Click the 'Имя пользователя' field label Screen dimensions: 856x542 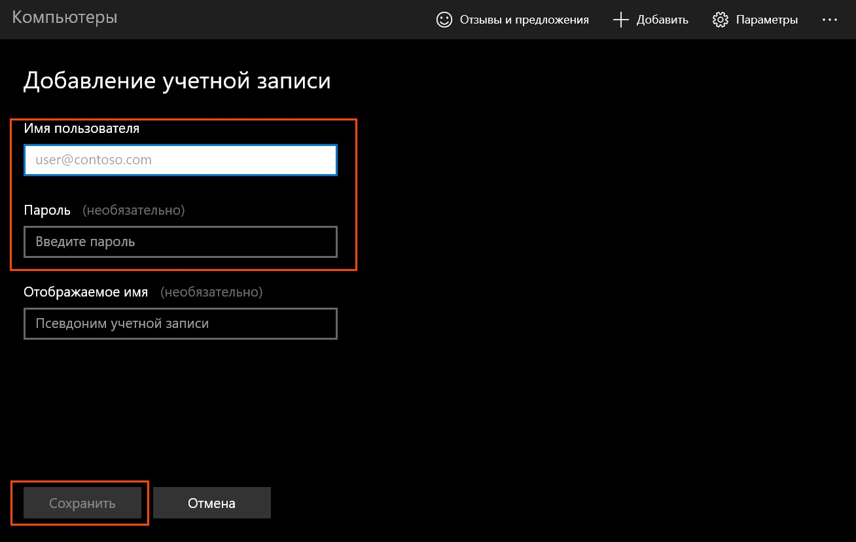pyautogui.click(x=82, y=128)
